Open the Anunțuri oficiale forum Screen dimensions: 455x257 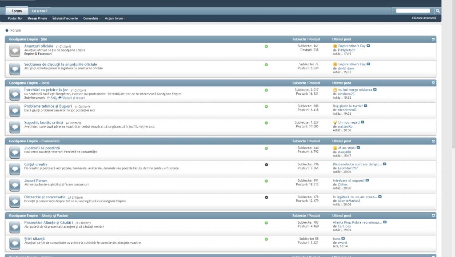pos(39,46)
